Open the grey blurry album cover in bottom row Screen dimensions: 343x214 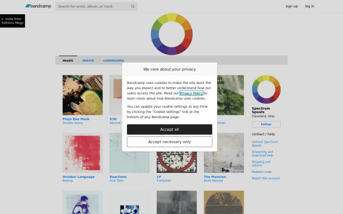[x=177, y=203]
